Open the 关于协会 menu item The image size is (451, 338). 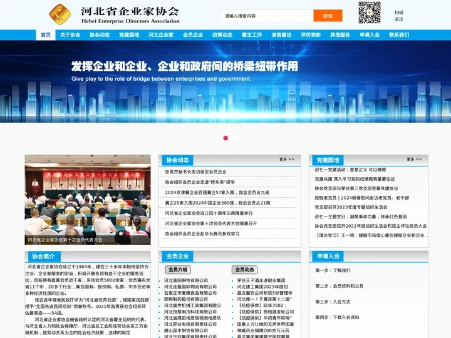(70, 35)
